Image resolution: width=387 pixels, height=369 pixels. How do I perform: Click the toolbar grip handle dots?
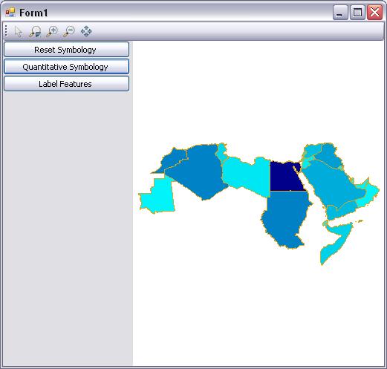6,31
